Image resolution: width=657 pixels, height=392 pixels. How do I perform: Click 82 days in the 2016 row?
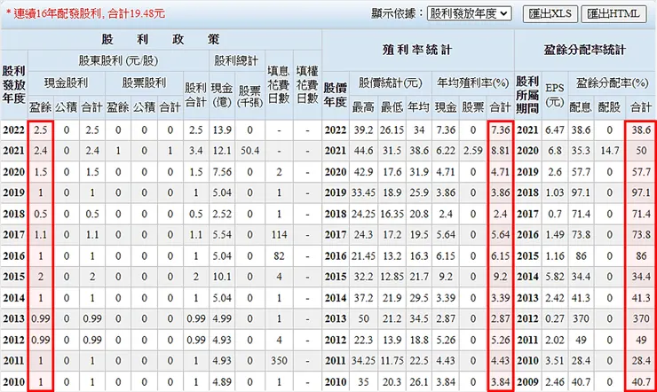(279, 255)
